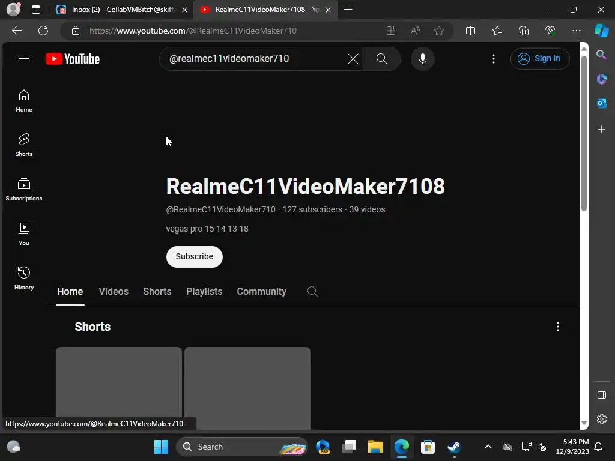This screenshot has width=615, height=461.
Task: Refresh the browser page
Action: coord(43,31)
